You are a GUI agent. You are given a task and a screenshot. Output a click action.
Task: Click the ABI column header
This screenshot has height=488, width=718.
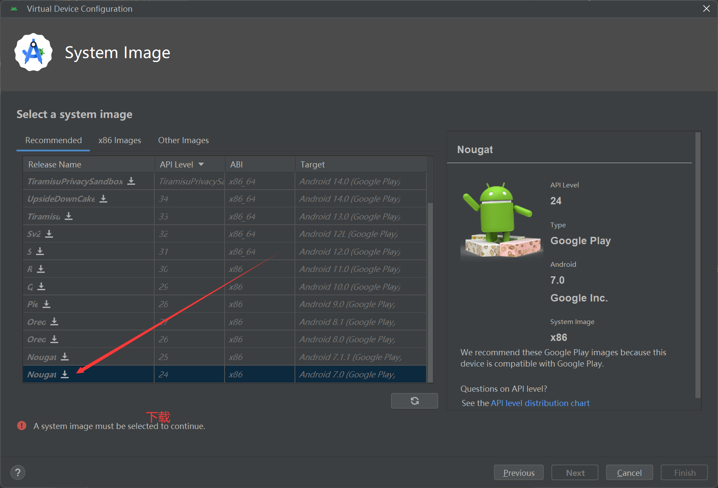click(260, 164)
